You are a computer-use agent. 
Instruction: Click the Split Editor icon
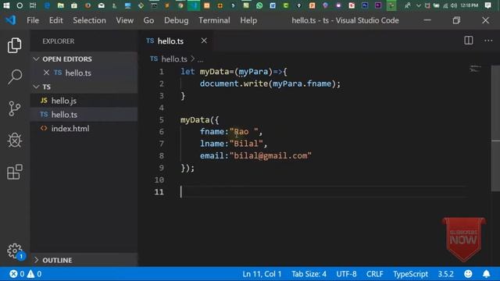click(x=469, y=41)
